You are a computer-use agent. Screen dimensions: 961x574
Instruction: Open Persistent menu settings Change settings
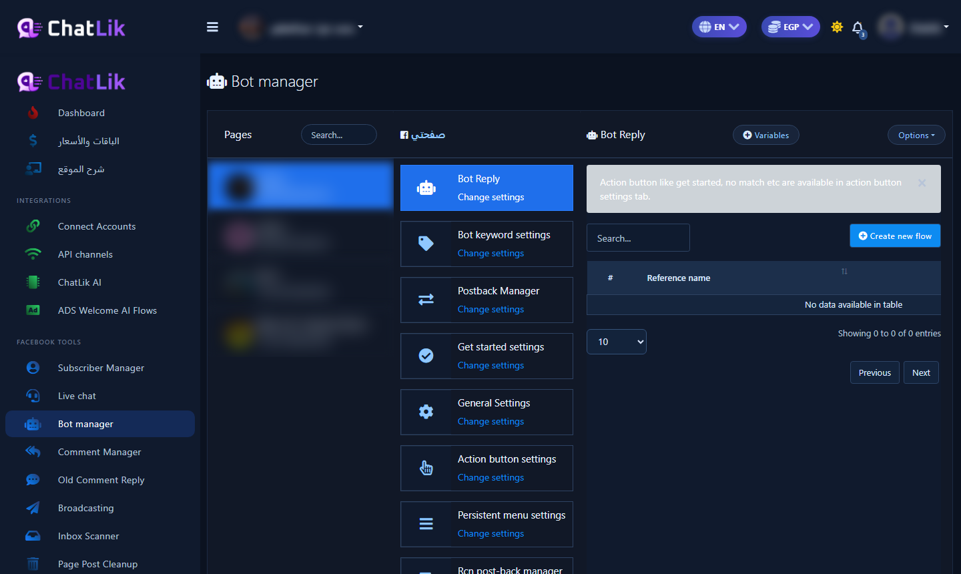[491, 534]
